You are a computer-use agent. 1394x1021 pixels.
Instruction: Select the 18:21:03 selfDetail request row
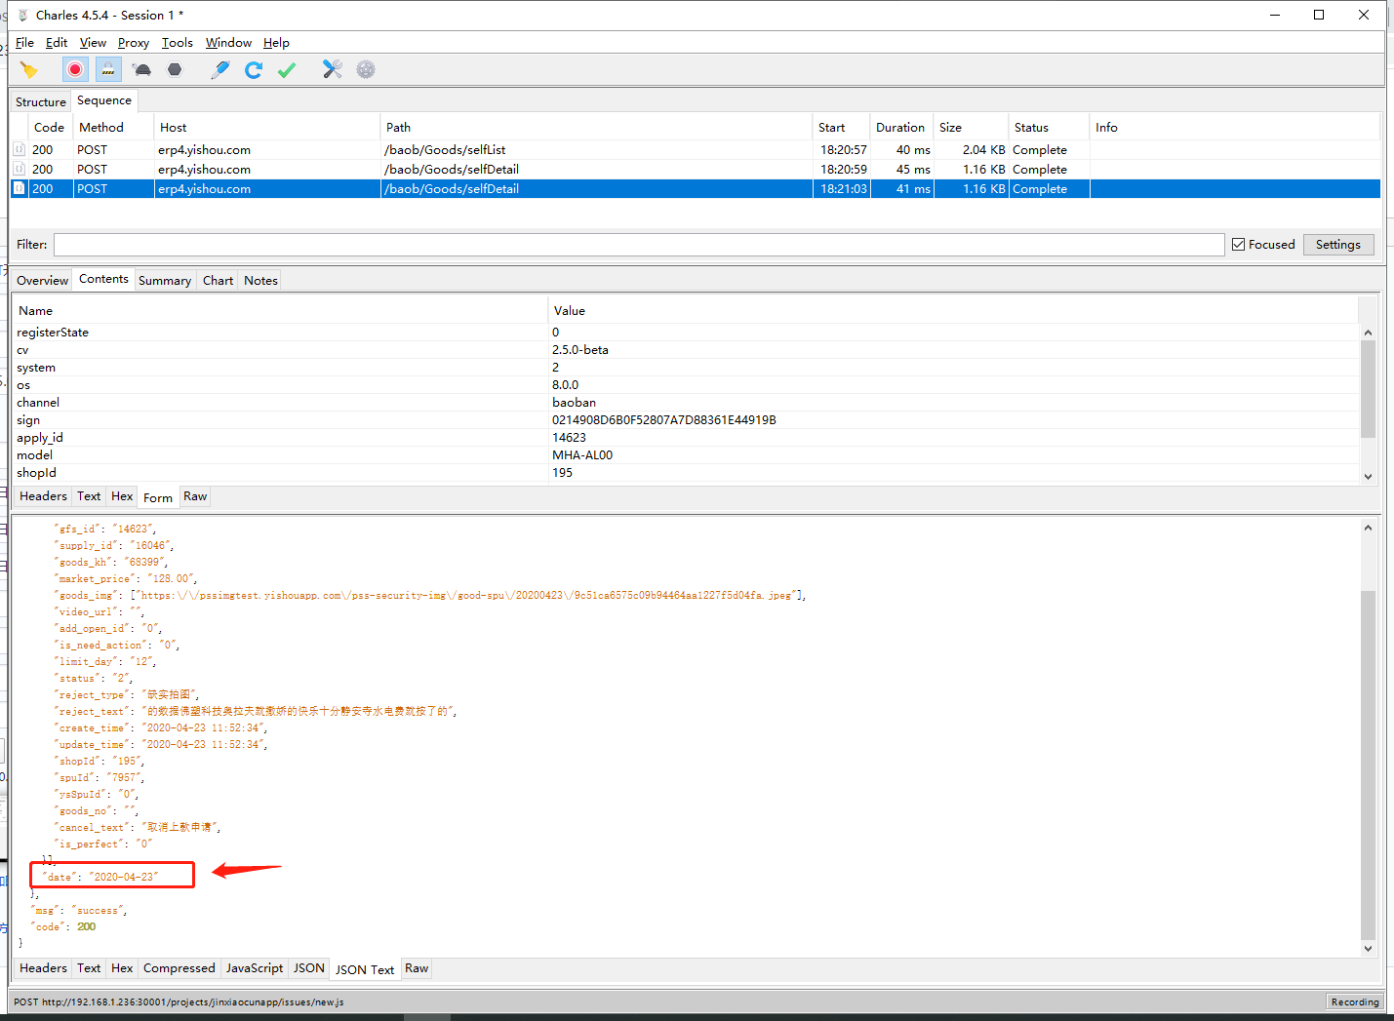click(695, 188)
